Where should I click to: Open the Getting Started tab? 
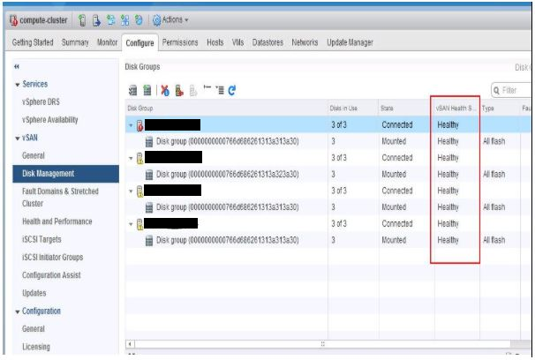33,42
